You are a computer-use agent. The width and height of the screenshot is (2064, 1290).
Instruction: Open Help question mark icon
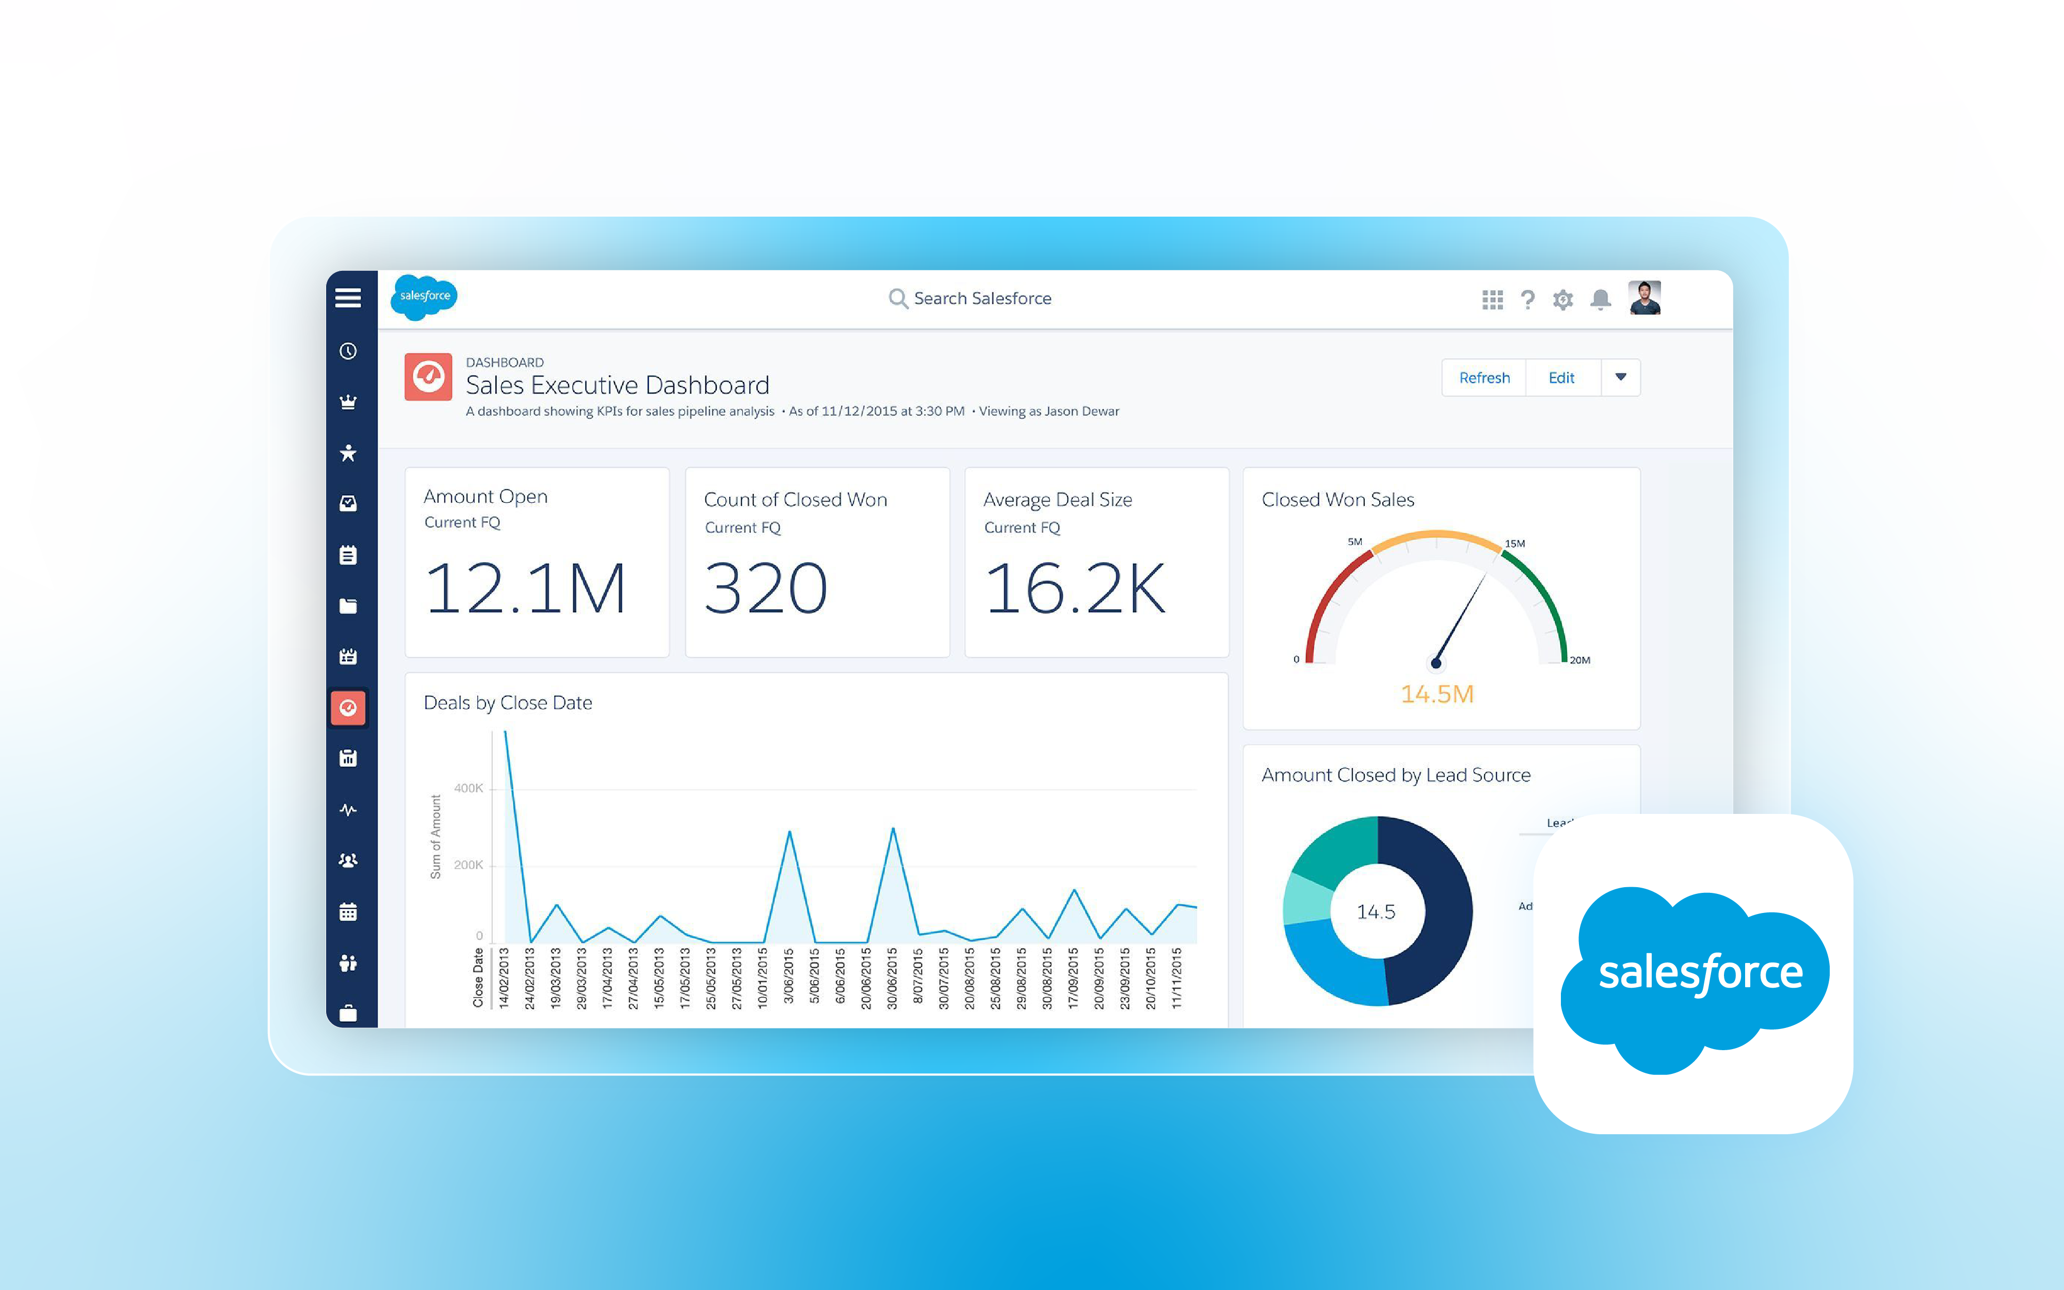pos(1527,300)
